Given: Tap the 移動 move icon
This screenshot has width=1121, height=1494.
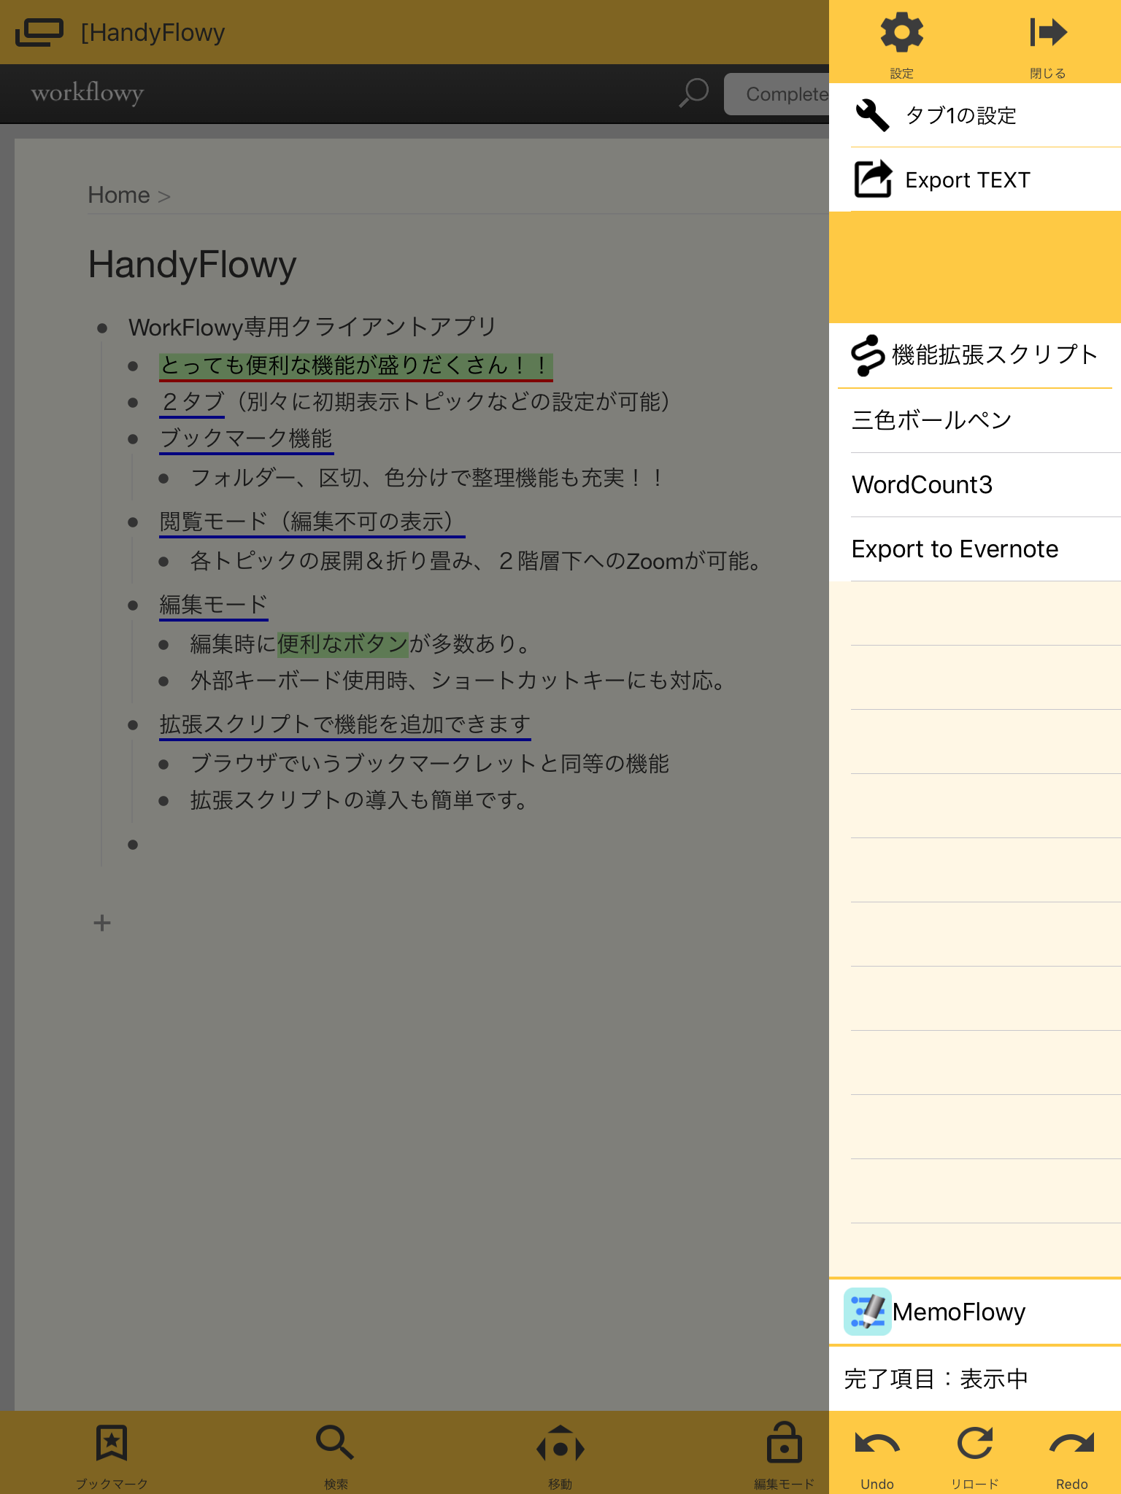Looking at the screenshot, I should point(560,1444).
